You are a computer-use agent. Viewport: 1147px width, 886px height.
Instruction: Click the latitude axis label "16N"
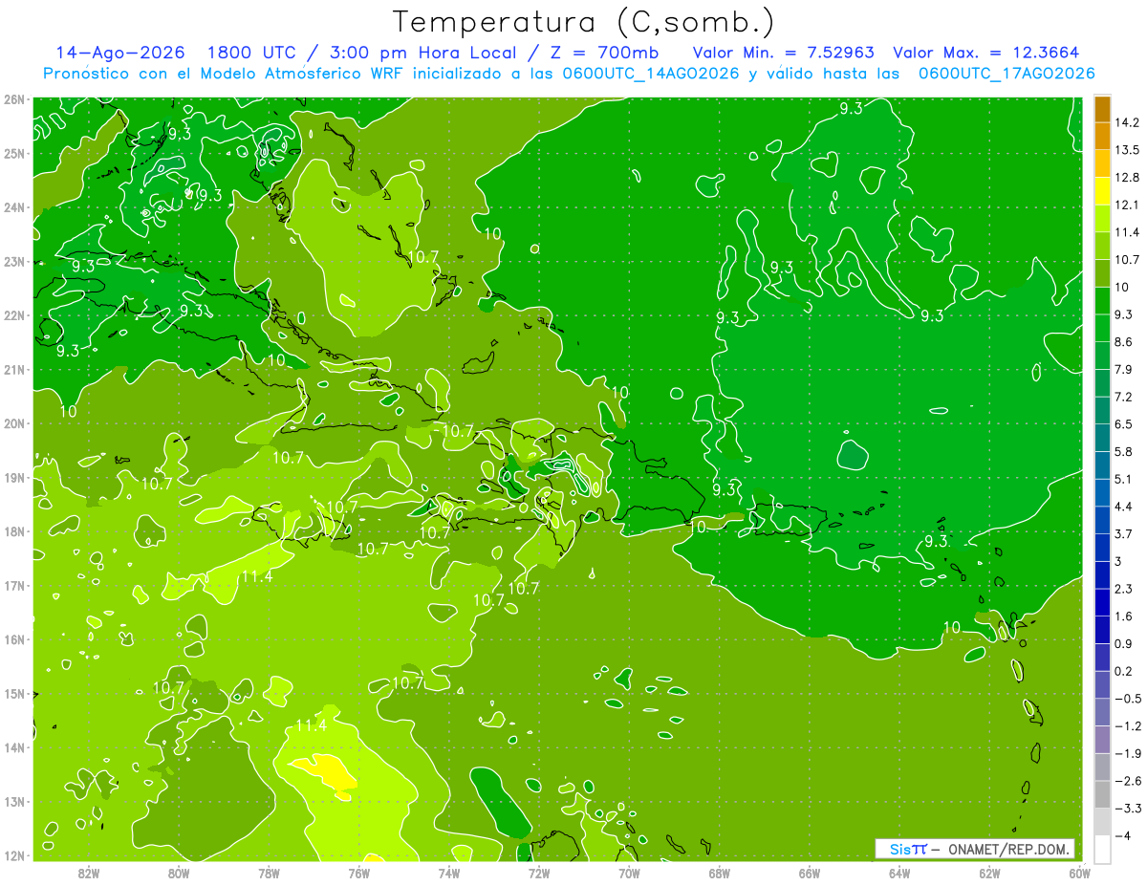13,639
